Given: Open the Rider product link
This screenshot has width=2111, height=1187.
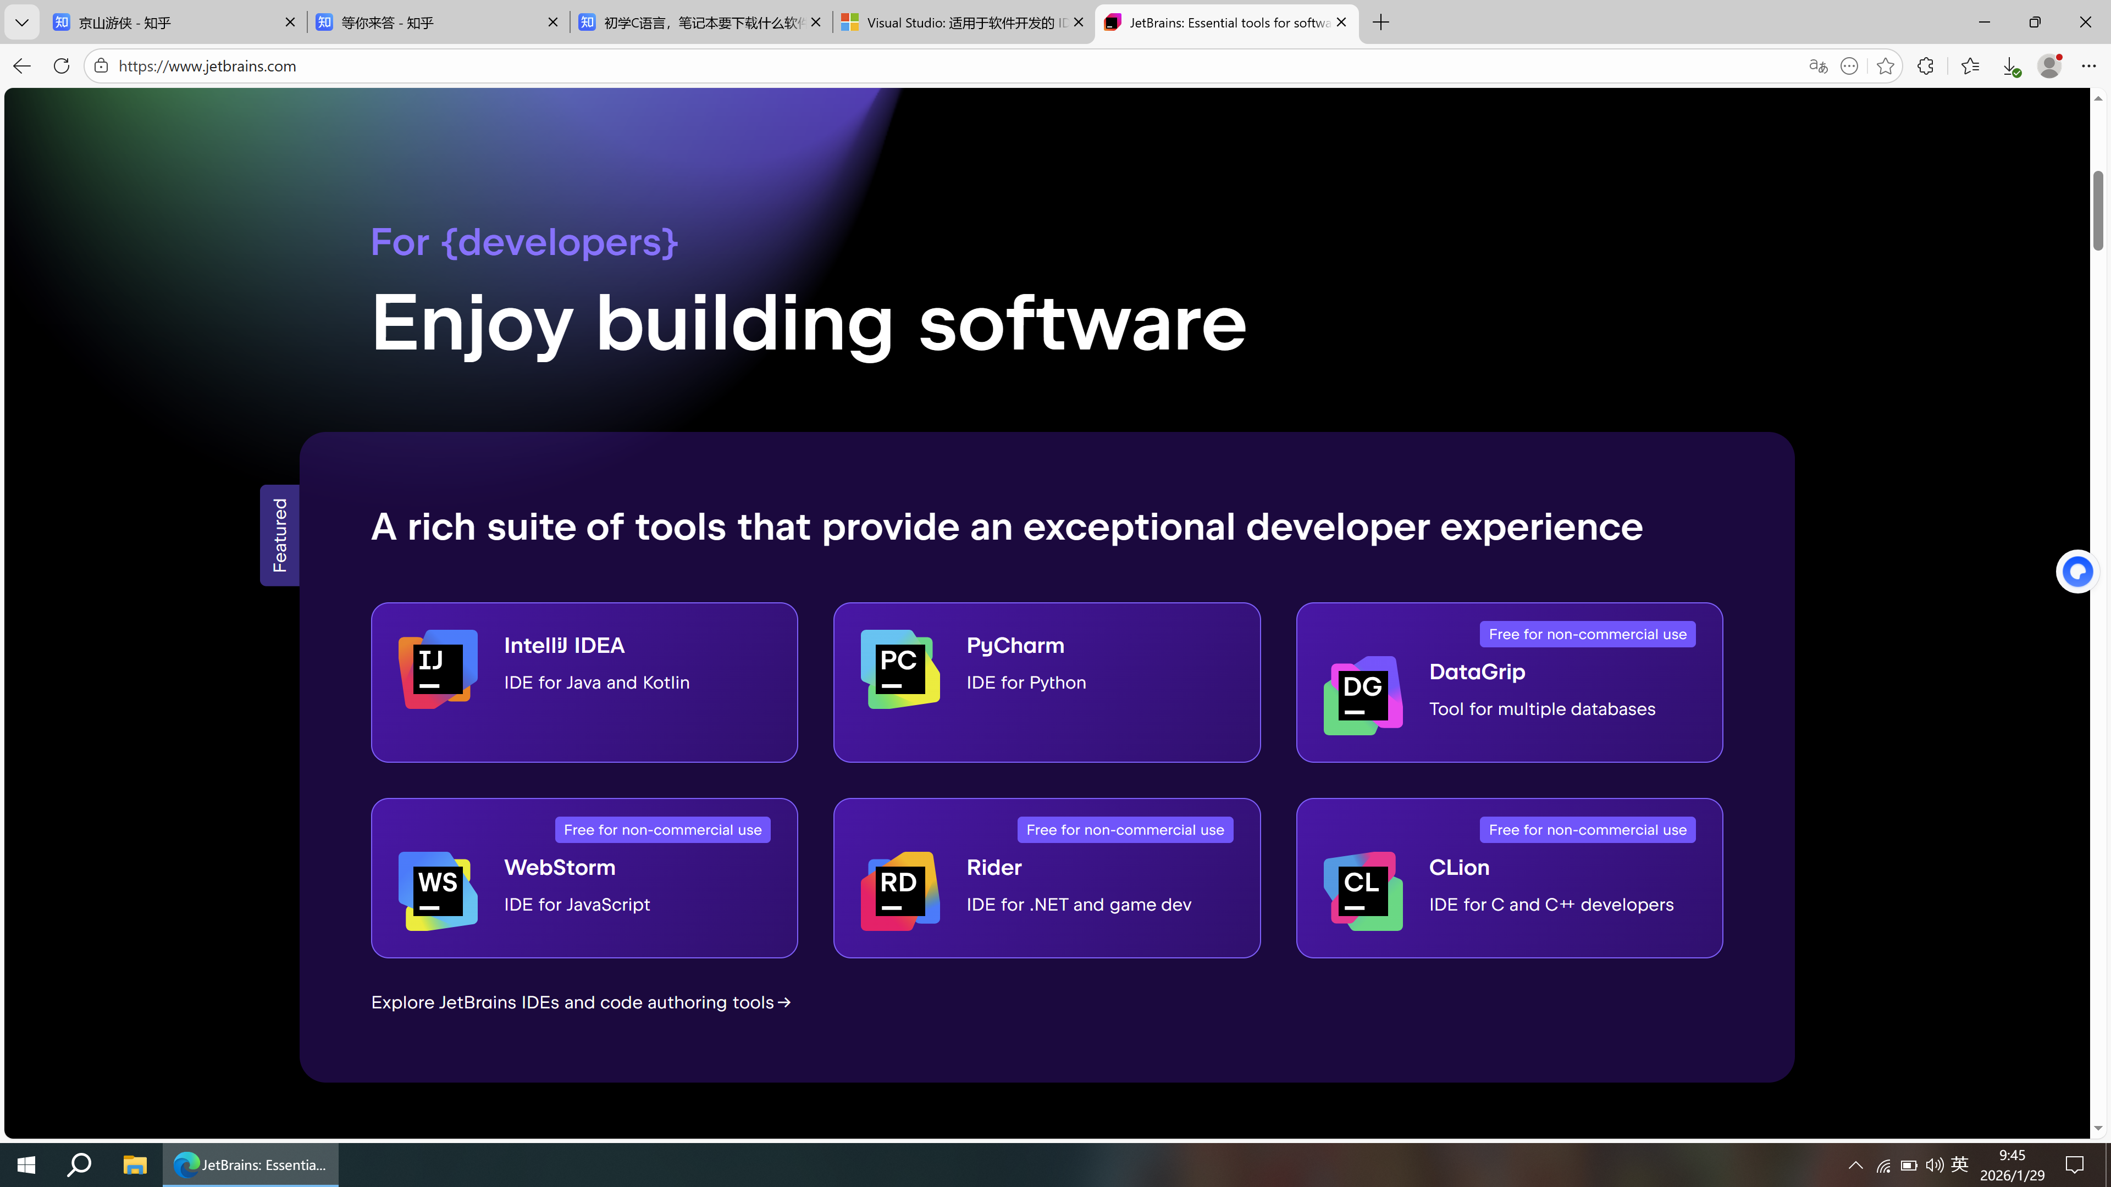Looking at the screenshot, I should point(1047,878).
